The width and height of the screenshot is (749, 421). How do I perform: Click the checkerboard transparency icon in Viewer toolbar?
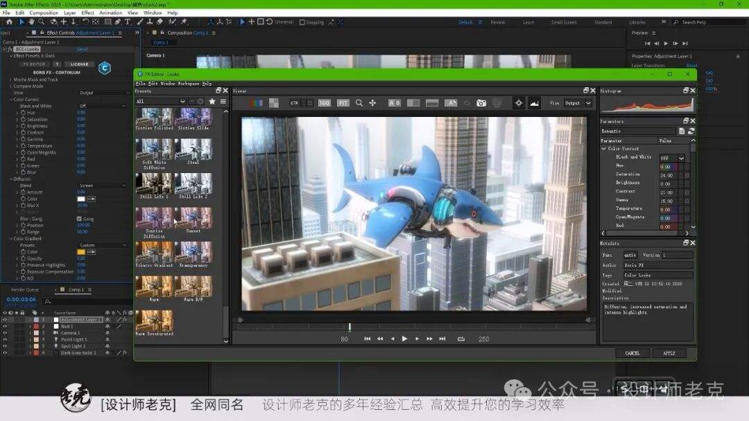pos(274,103)
